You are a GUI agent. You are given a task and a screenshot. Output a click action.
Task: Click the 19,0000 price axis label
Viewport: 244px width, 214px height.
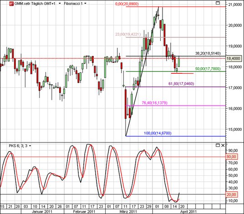pos(235,46)
